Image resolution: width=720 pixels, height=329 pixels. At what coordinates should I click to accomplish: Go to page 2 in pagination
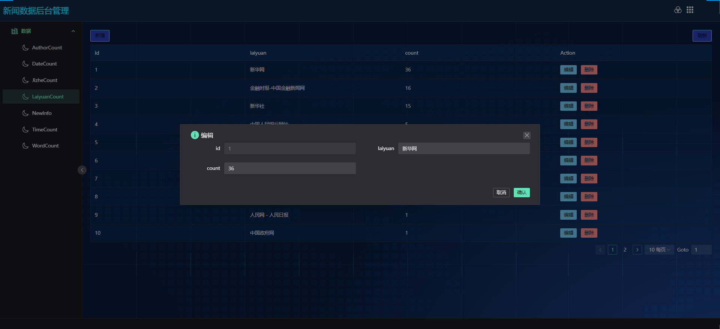[x=625, y=250]
